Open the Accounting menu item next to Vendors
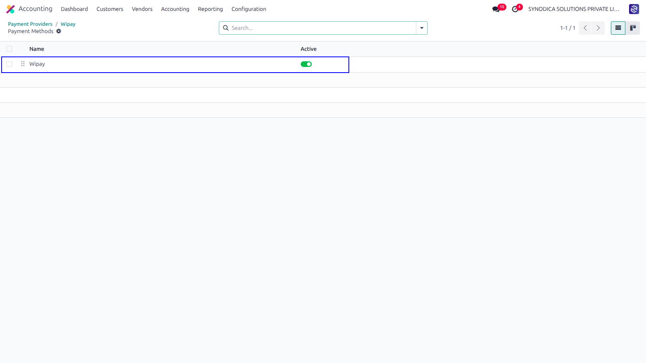The width and height of the screenshot is (646, 363). pos(175,9)
